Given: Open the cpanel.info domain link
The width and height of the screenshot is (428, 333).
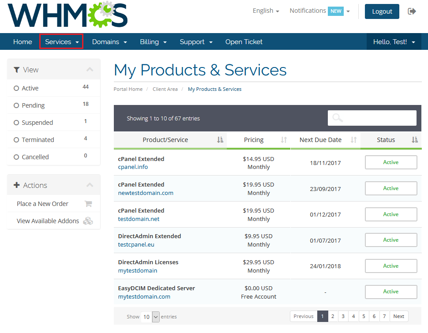Looking at the screenshot, I should pyautogui.click(x=133, y=167).
